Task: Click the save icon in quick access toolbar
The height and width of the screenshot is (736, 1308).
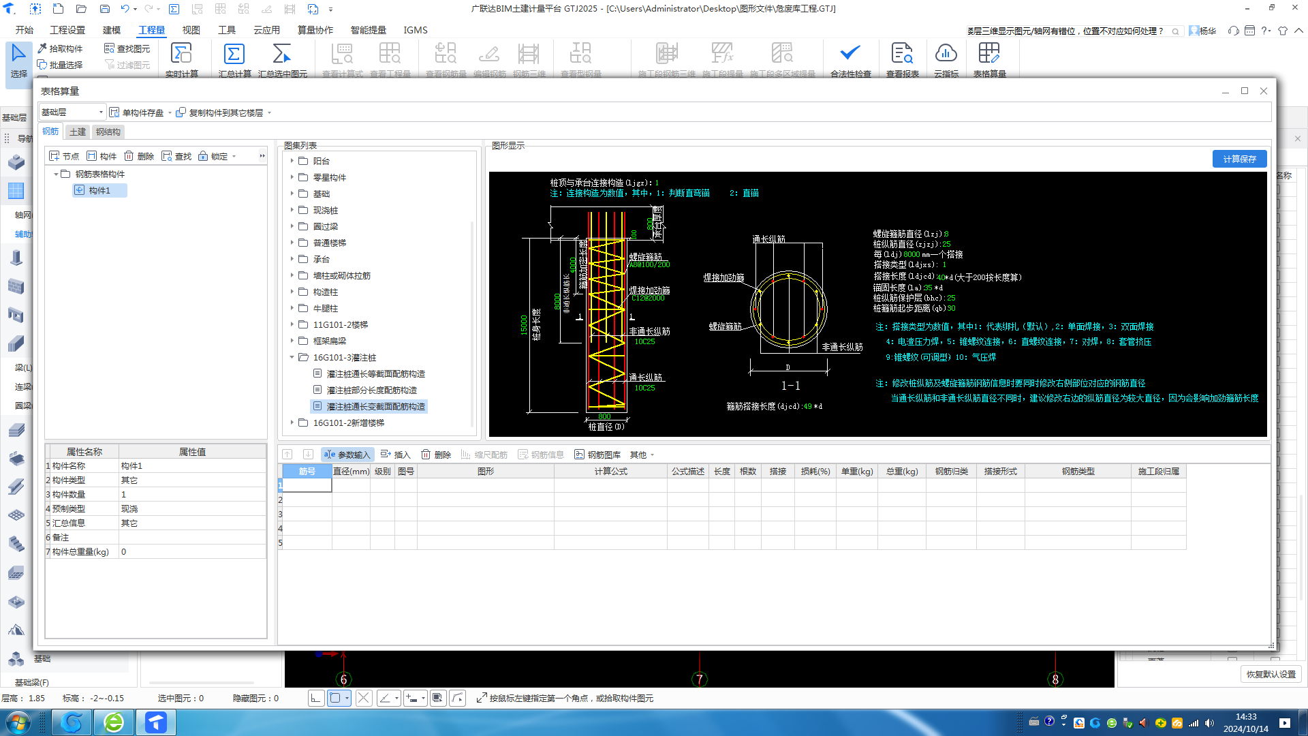Action: [x=104, y=9]
